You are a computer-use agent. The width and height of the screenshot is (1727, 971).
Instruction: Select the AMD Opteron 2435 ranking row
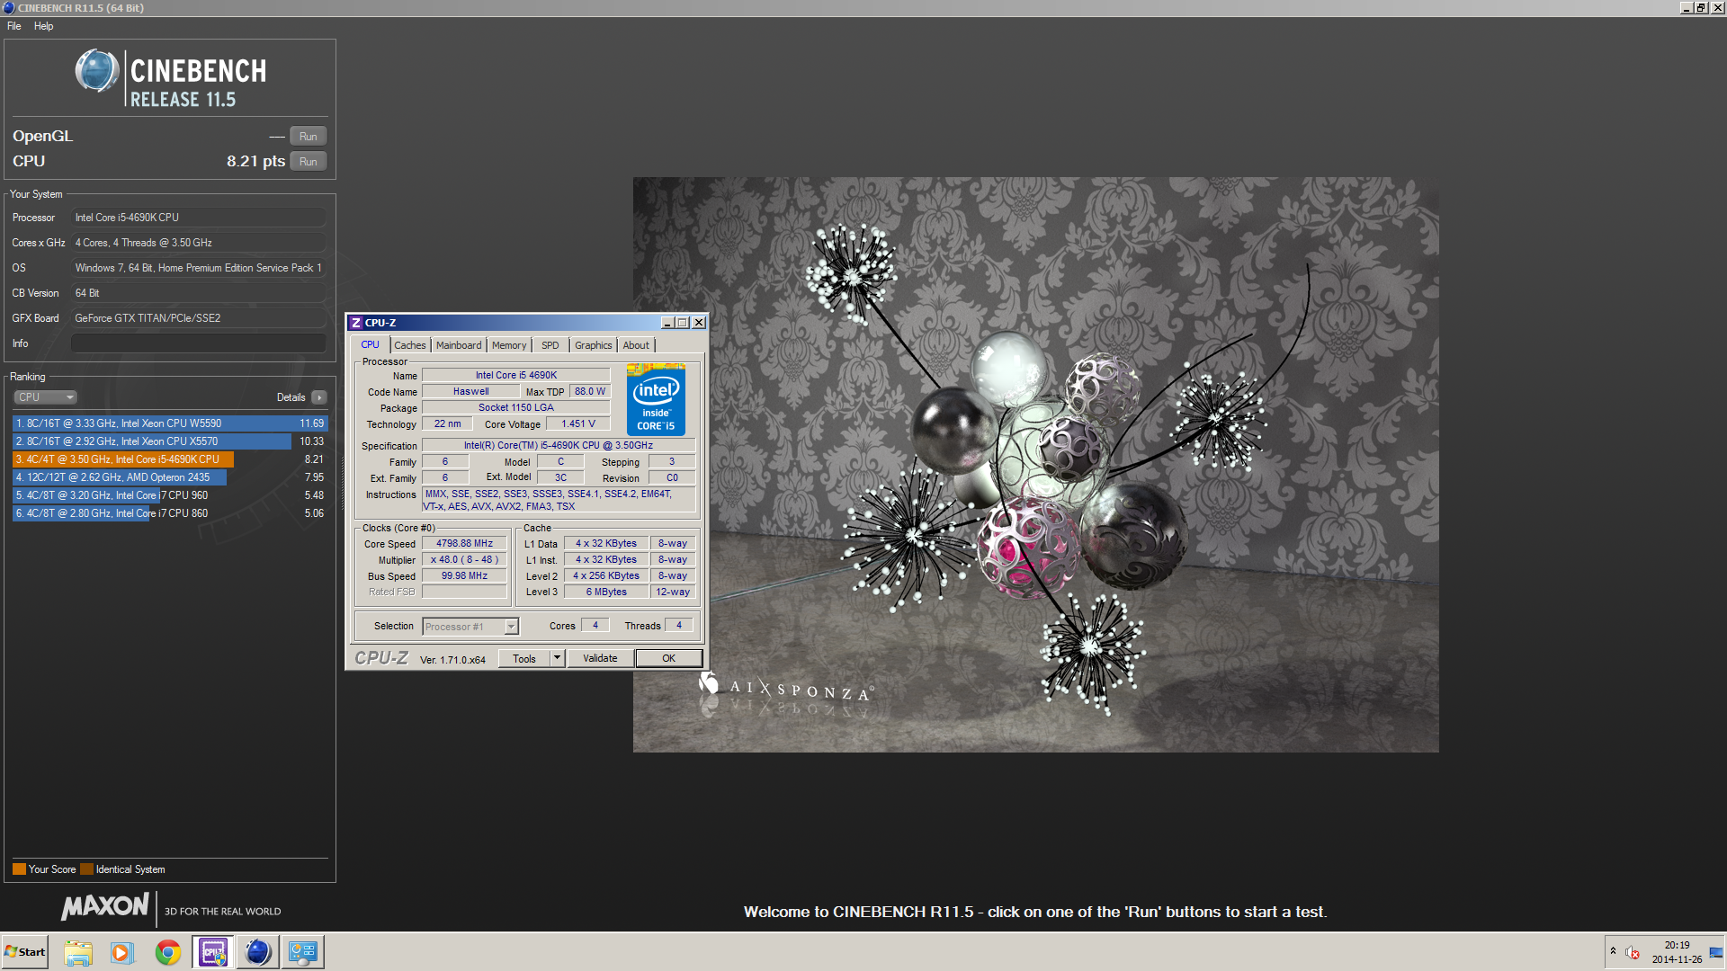[170, 477]
